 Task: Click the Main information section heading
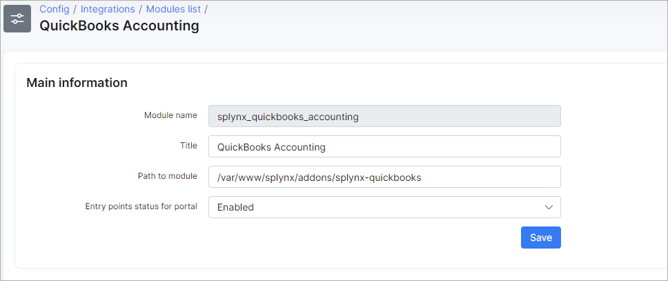77,83
